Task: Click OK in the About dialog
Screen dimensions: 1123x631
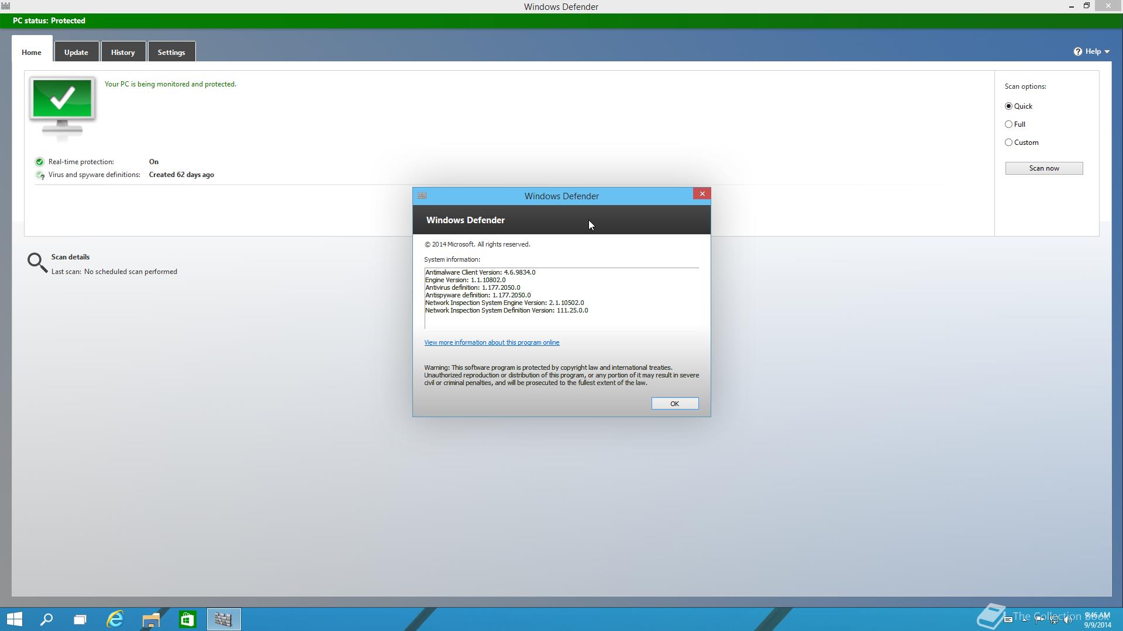Action: (675, 404)
